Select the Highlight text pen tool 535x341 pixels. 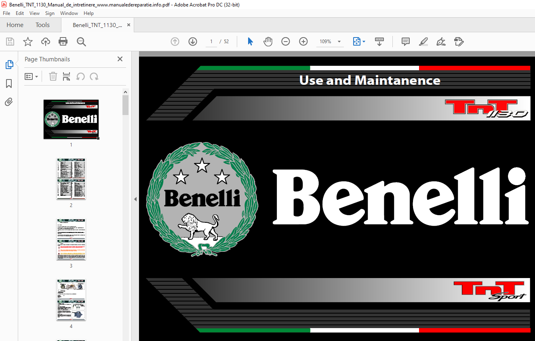[x=423, y=42]
